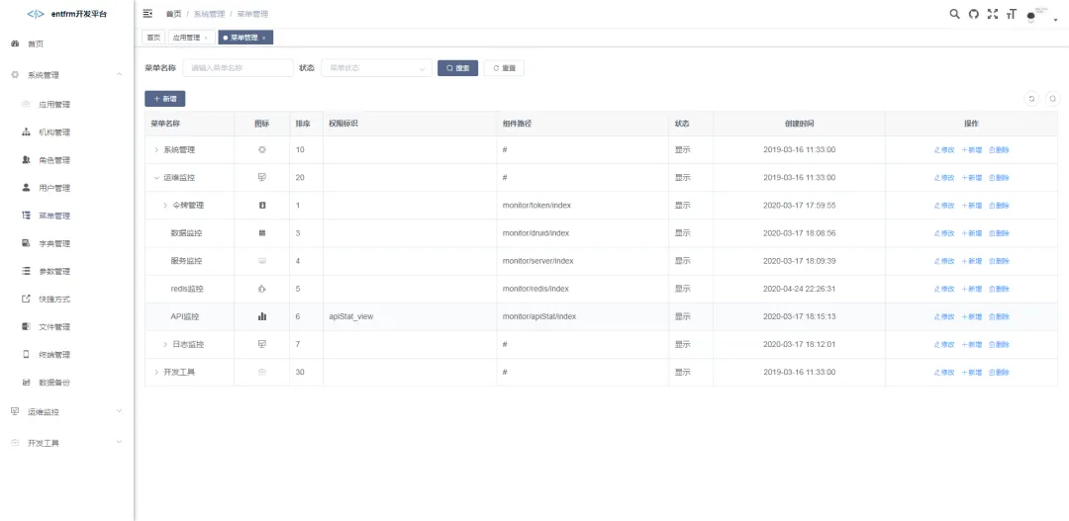
Task: Close the 菜单管理 page tab
Action: pyautogui.click(x=264, y=39)
